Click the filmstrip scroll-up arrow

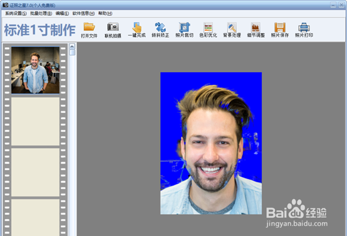[72, 46]
